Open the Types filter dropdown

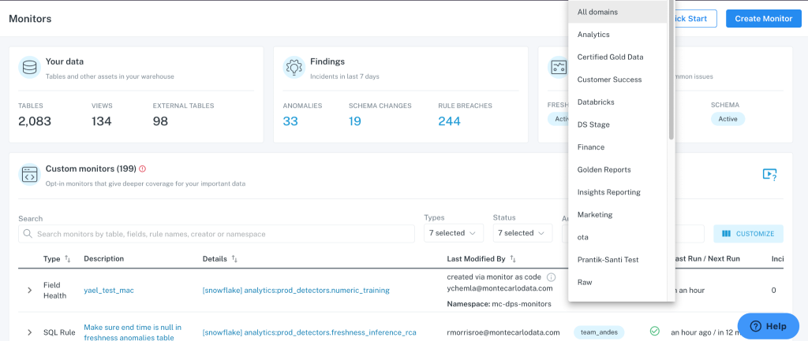click(454, 233)
